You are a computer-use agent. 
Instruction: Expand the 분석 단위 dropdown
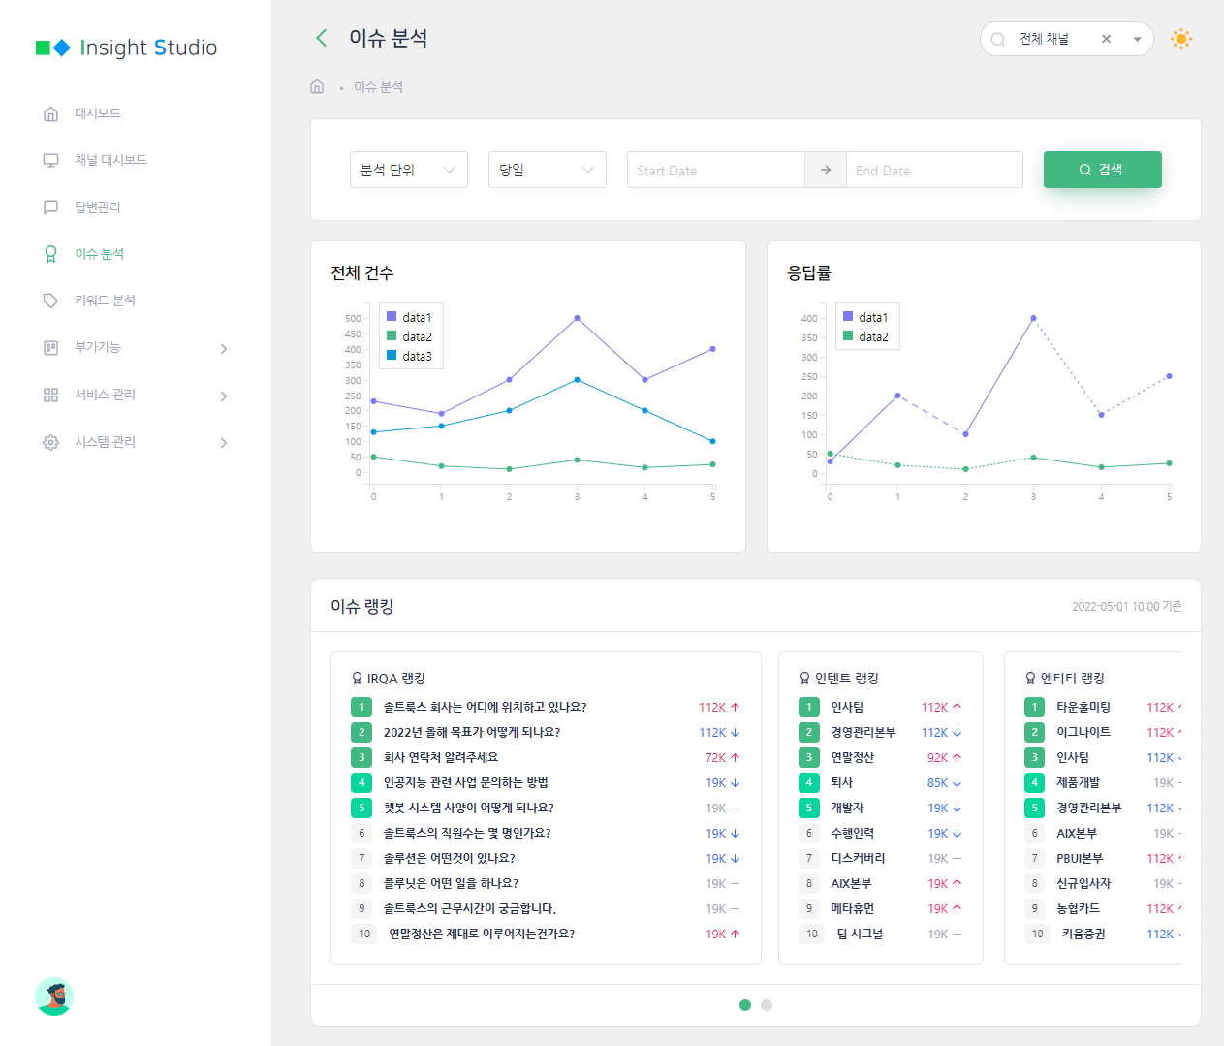point(408,170)
